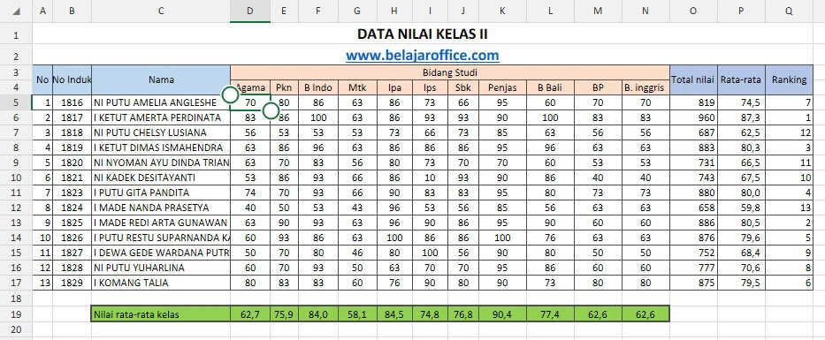Select column D header

[250, 11]
